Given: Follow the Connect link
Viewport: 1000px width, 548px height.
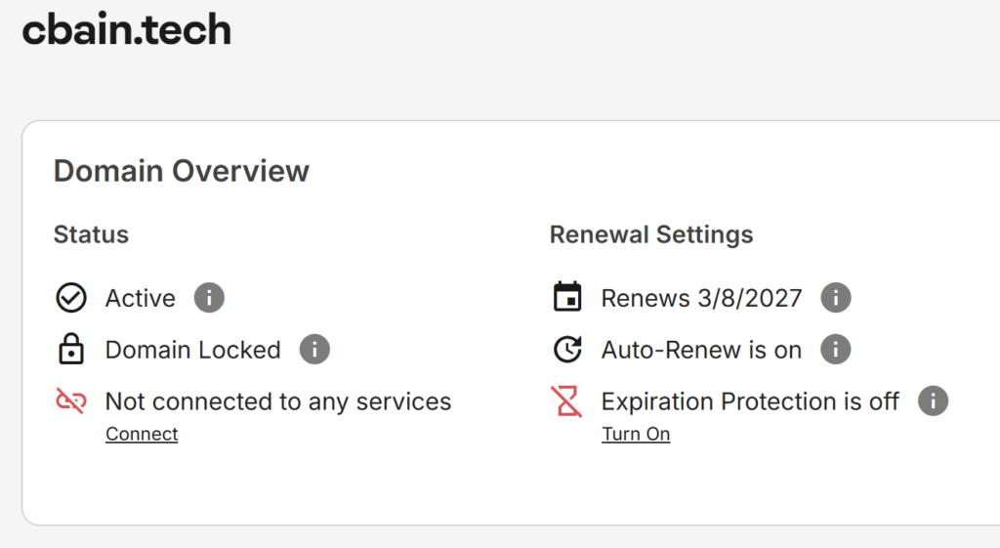Looking at the screenshot, I should [x=142, y=434].
